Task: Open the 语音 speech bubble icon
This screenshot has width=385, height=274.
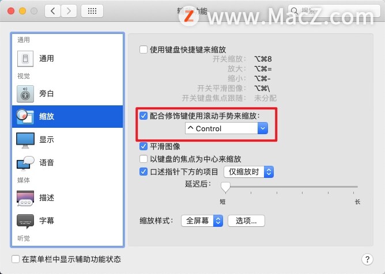Action: (25, 163)
